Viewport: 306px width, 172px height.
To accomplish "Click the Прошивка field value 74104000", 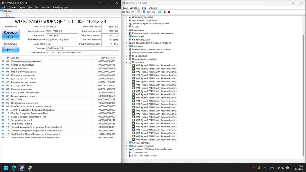I will click(x=62, y=27).
